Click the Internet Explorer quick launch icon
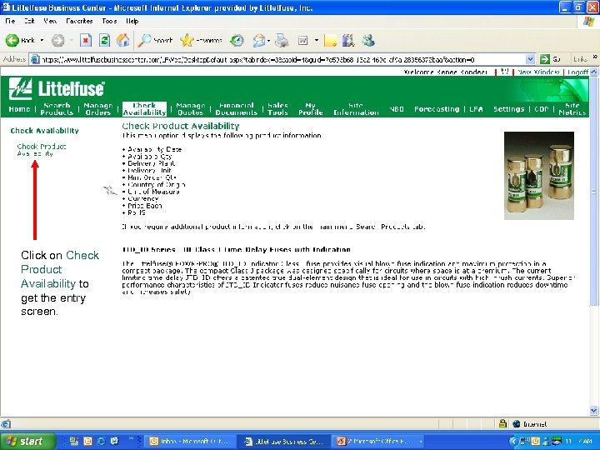 101,441
